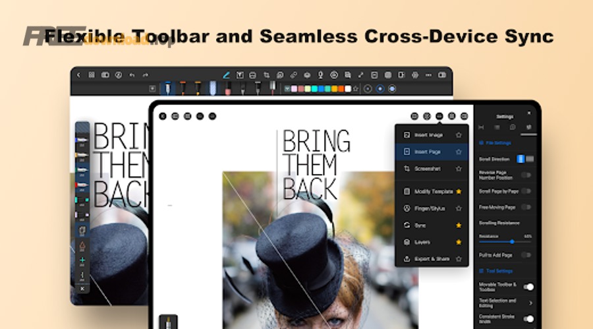Expand the color palette dropdown arrow
The image size is (593, 329).
[x=287, y=88]
